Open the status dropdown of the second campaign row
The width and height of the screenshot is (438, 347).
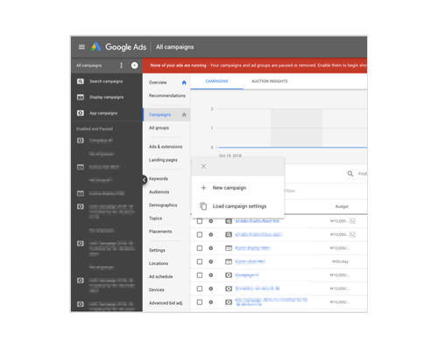tap(211, 234)
